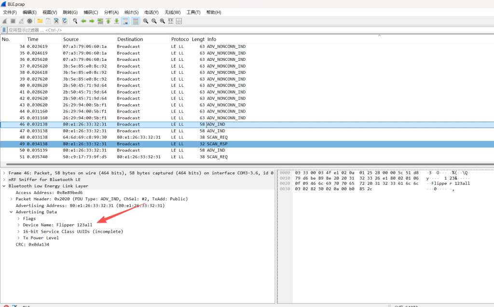Click the display filter input field
This screenshot has width=494, height=307.
[x=193, y=30]
